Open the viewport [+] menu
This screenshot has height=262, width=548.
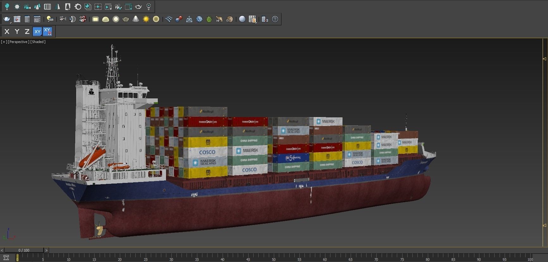4,42
